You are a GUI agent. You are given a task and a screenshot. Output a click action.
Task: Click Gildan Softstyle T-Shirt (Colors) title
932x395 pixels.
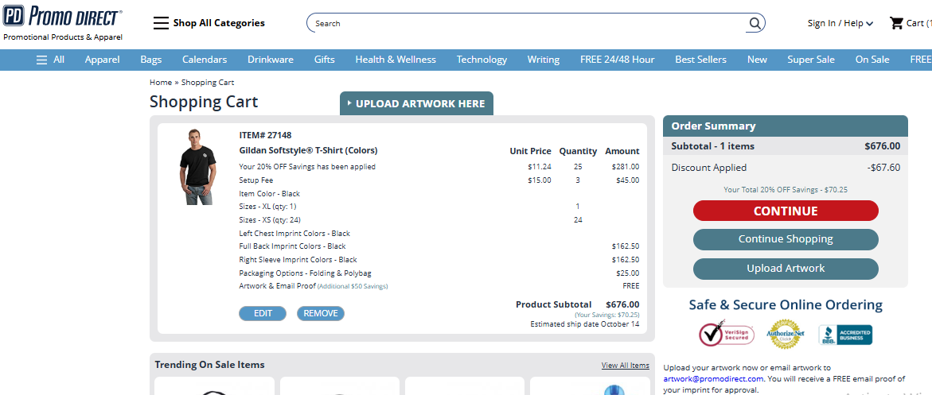(x=309, y=150)
